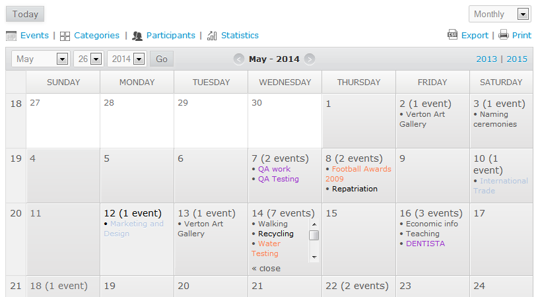The image size is (538, 297).
Task: Open the Statistics link
Action: click(240, 36)
